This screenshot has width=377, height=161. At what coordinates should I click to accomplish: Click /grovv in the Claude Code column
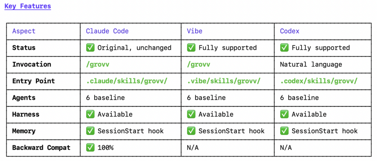(98, 64)
